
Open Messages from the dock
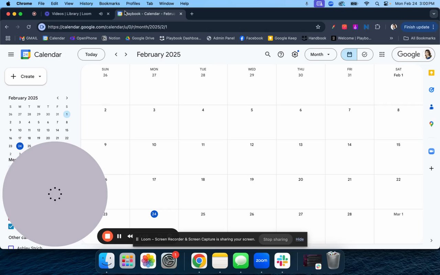tap(241, 261)
